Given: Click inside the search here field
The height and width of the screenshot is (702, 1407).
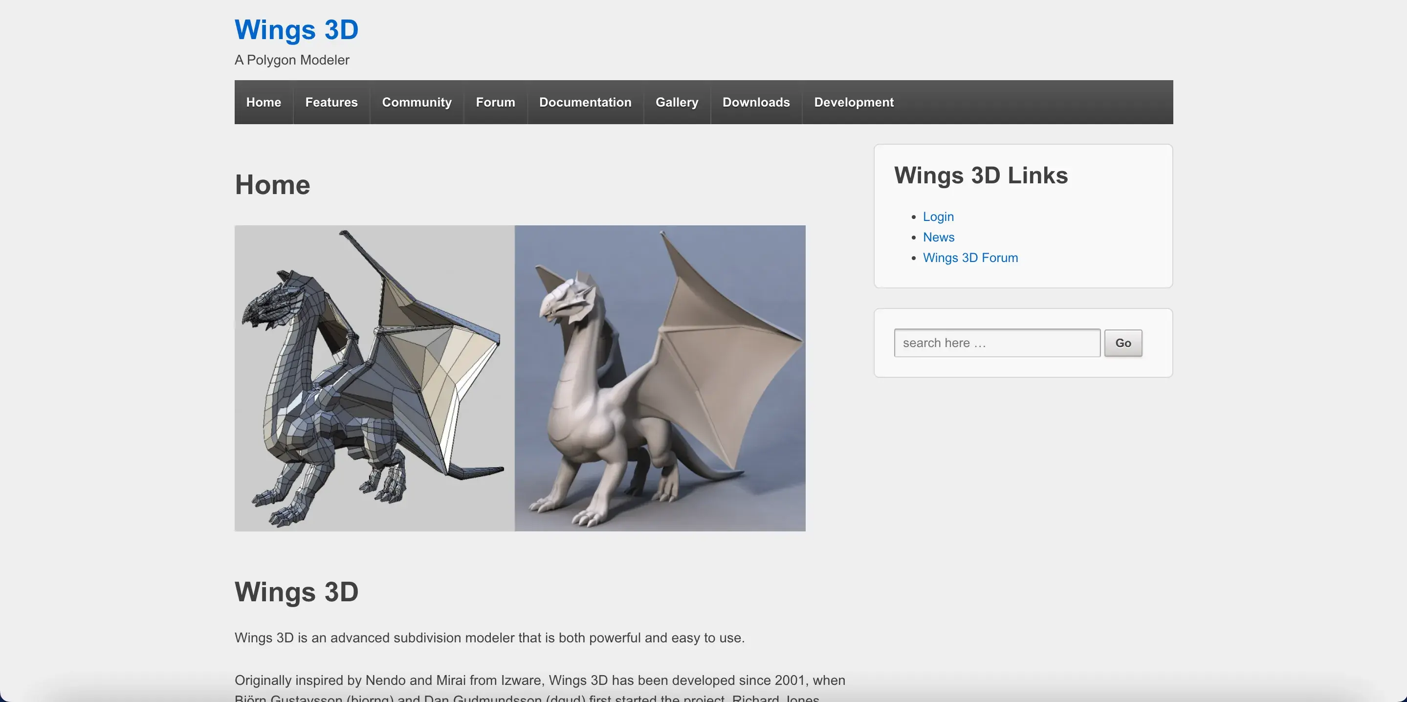Looking at the screenshot, I should 996,343.
